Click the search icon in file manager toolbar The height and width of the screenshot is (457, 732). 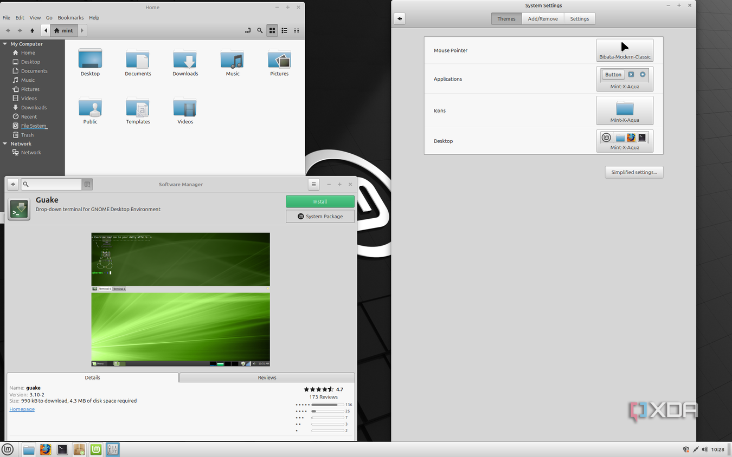point(260,31)
